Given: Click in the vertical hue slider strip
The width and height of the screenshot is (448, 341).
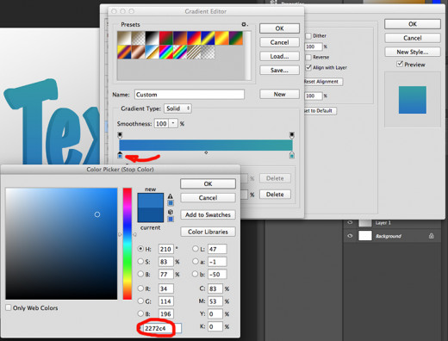Looking at the screenshot, I should click(128, 244).
